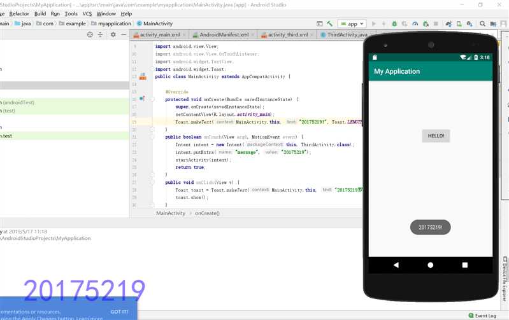Click the Sync Project with Gradle icon
The image size is (509, 320).
[x=448, y=24]
